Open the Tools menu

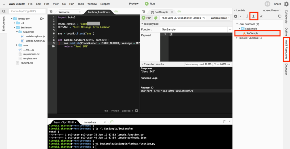(x=81, y=4)
